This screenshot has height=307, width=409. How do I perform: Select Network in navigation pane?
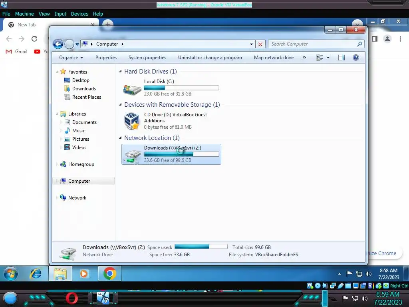pyautogui.click(x=77, y=198)
